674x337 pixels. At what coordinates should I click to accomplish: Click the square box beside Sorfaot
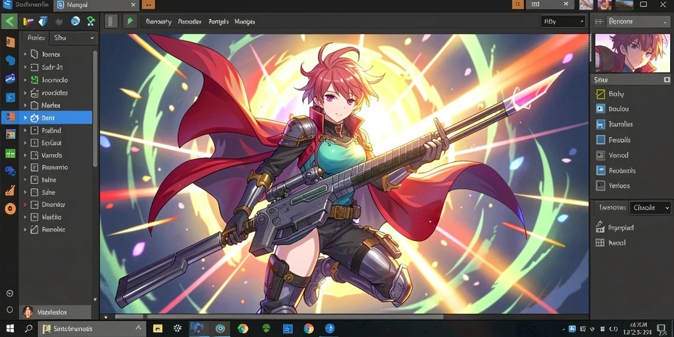tap(35, 143)
